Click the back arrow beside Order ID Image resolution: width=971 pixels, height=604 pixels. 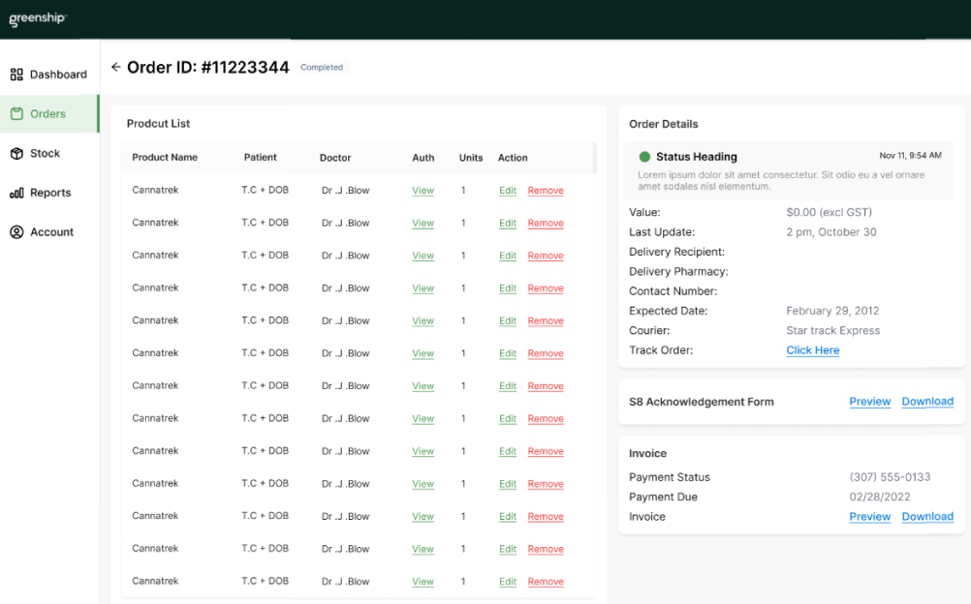click(116, 68)
